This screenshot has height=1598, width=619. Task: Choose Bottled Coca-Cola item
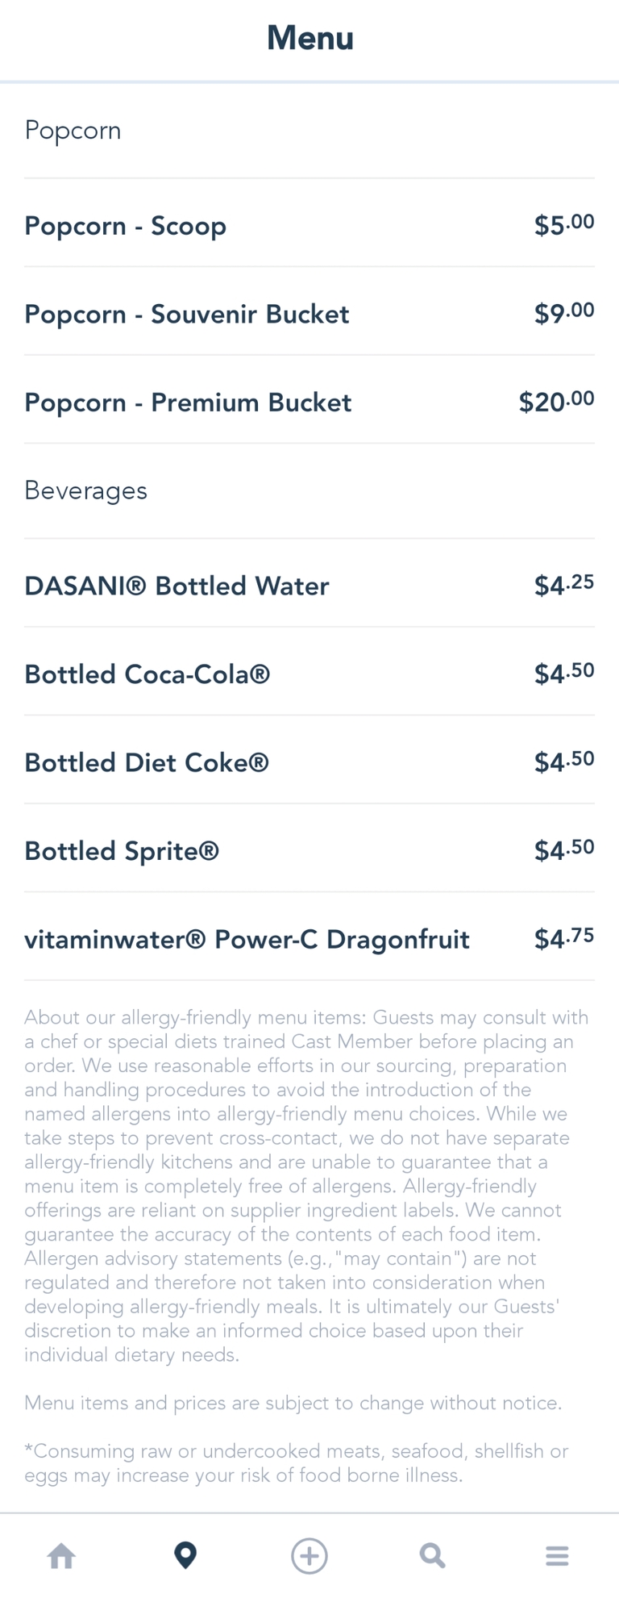[147, 674]
